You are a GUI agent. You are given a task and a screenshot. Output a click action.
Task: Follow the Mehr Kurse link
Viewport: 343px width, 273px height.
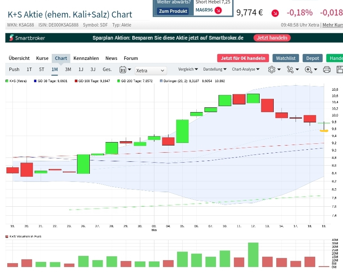coord(333,25)
